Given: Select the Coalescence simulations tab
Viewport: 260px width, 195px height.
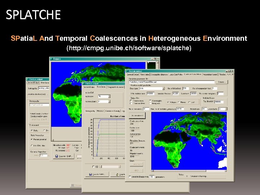Looking at the screenshot, I should [192, 74].
